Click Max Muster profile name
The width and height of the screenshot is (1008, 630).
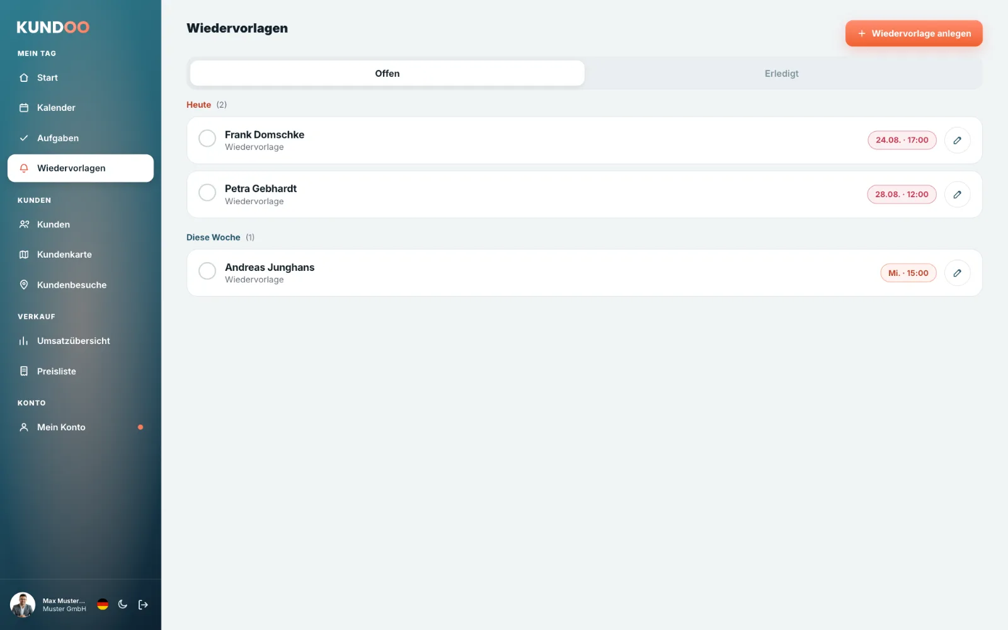coord(64,601)
